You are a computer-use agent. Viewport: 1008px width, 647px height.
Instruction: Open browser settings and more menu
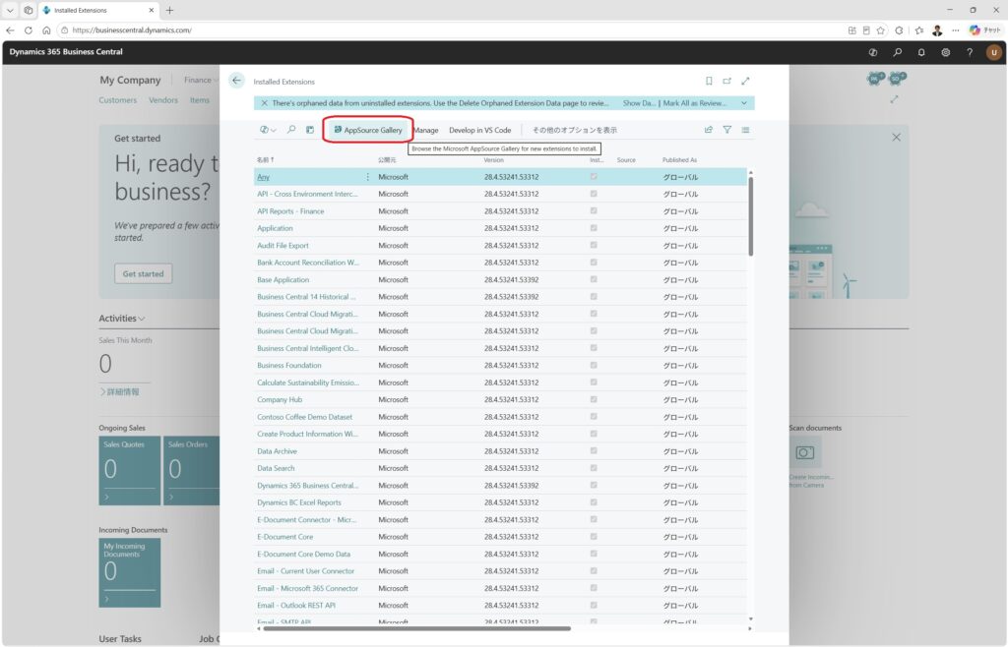coord(955,30)
